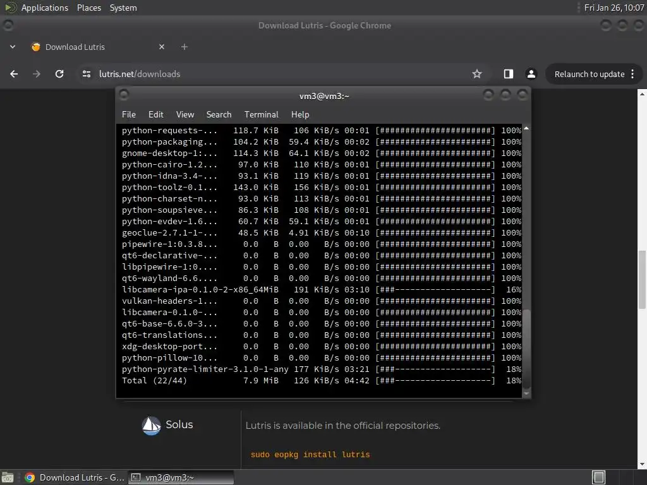This screenshot has height=485, width=647.
Task: Open Chrome three-dot menu
Action: point(632,74)
